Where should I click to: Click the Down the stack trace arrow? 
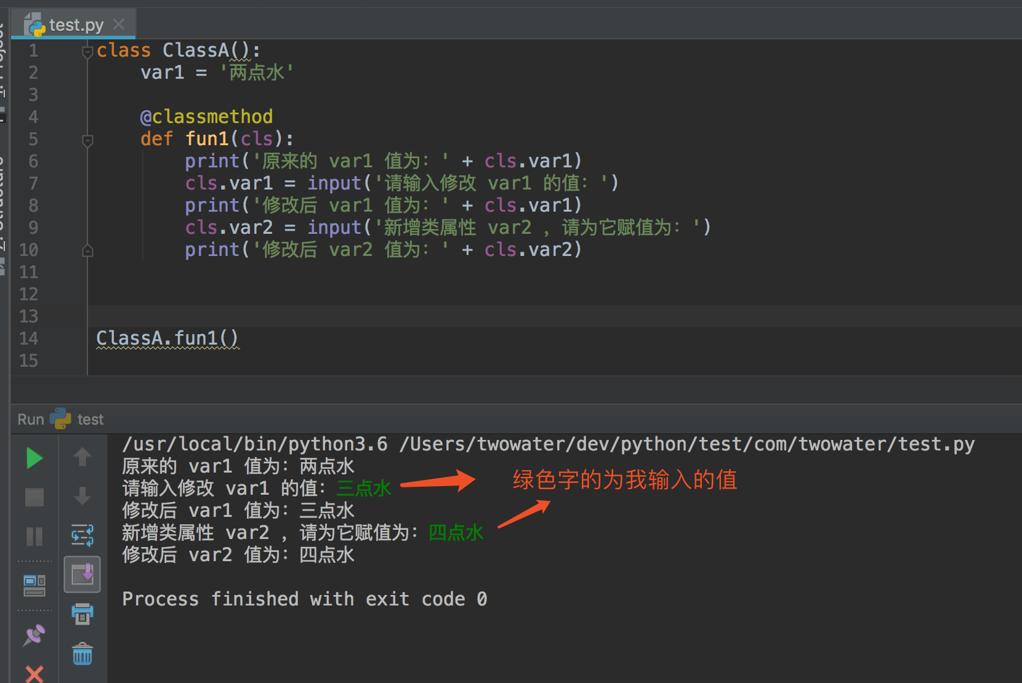click(x=82, y=496)
